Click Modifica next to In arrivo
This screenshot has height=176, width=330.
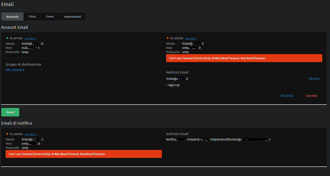[30, 39]
